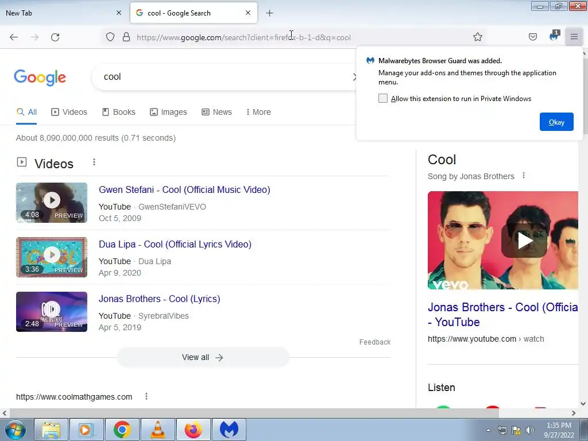Open Firefox application menu
This screenshot has width=588, height=441.
(574, 37)
